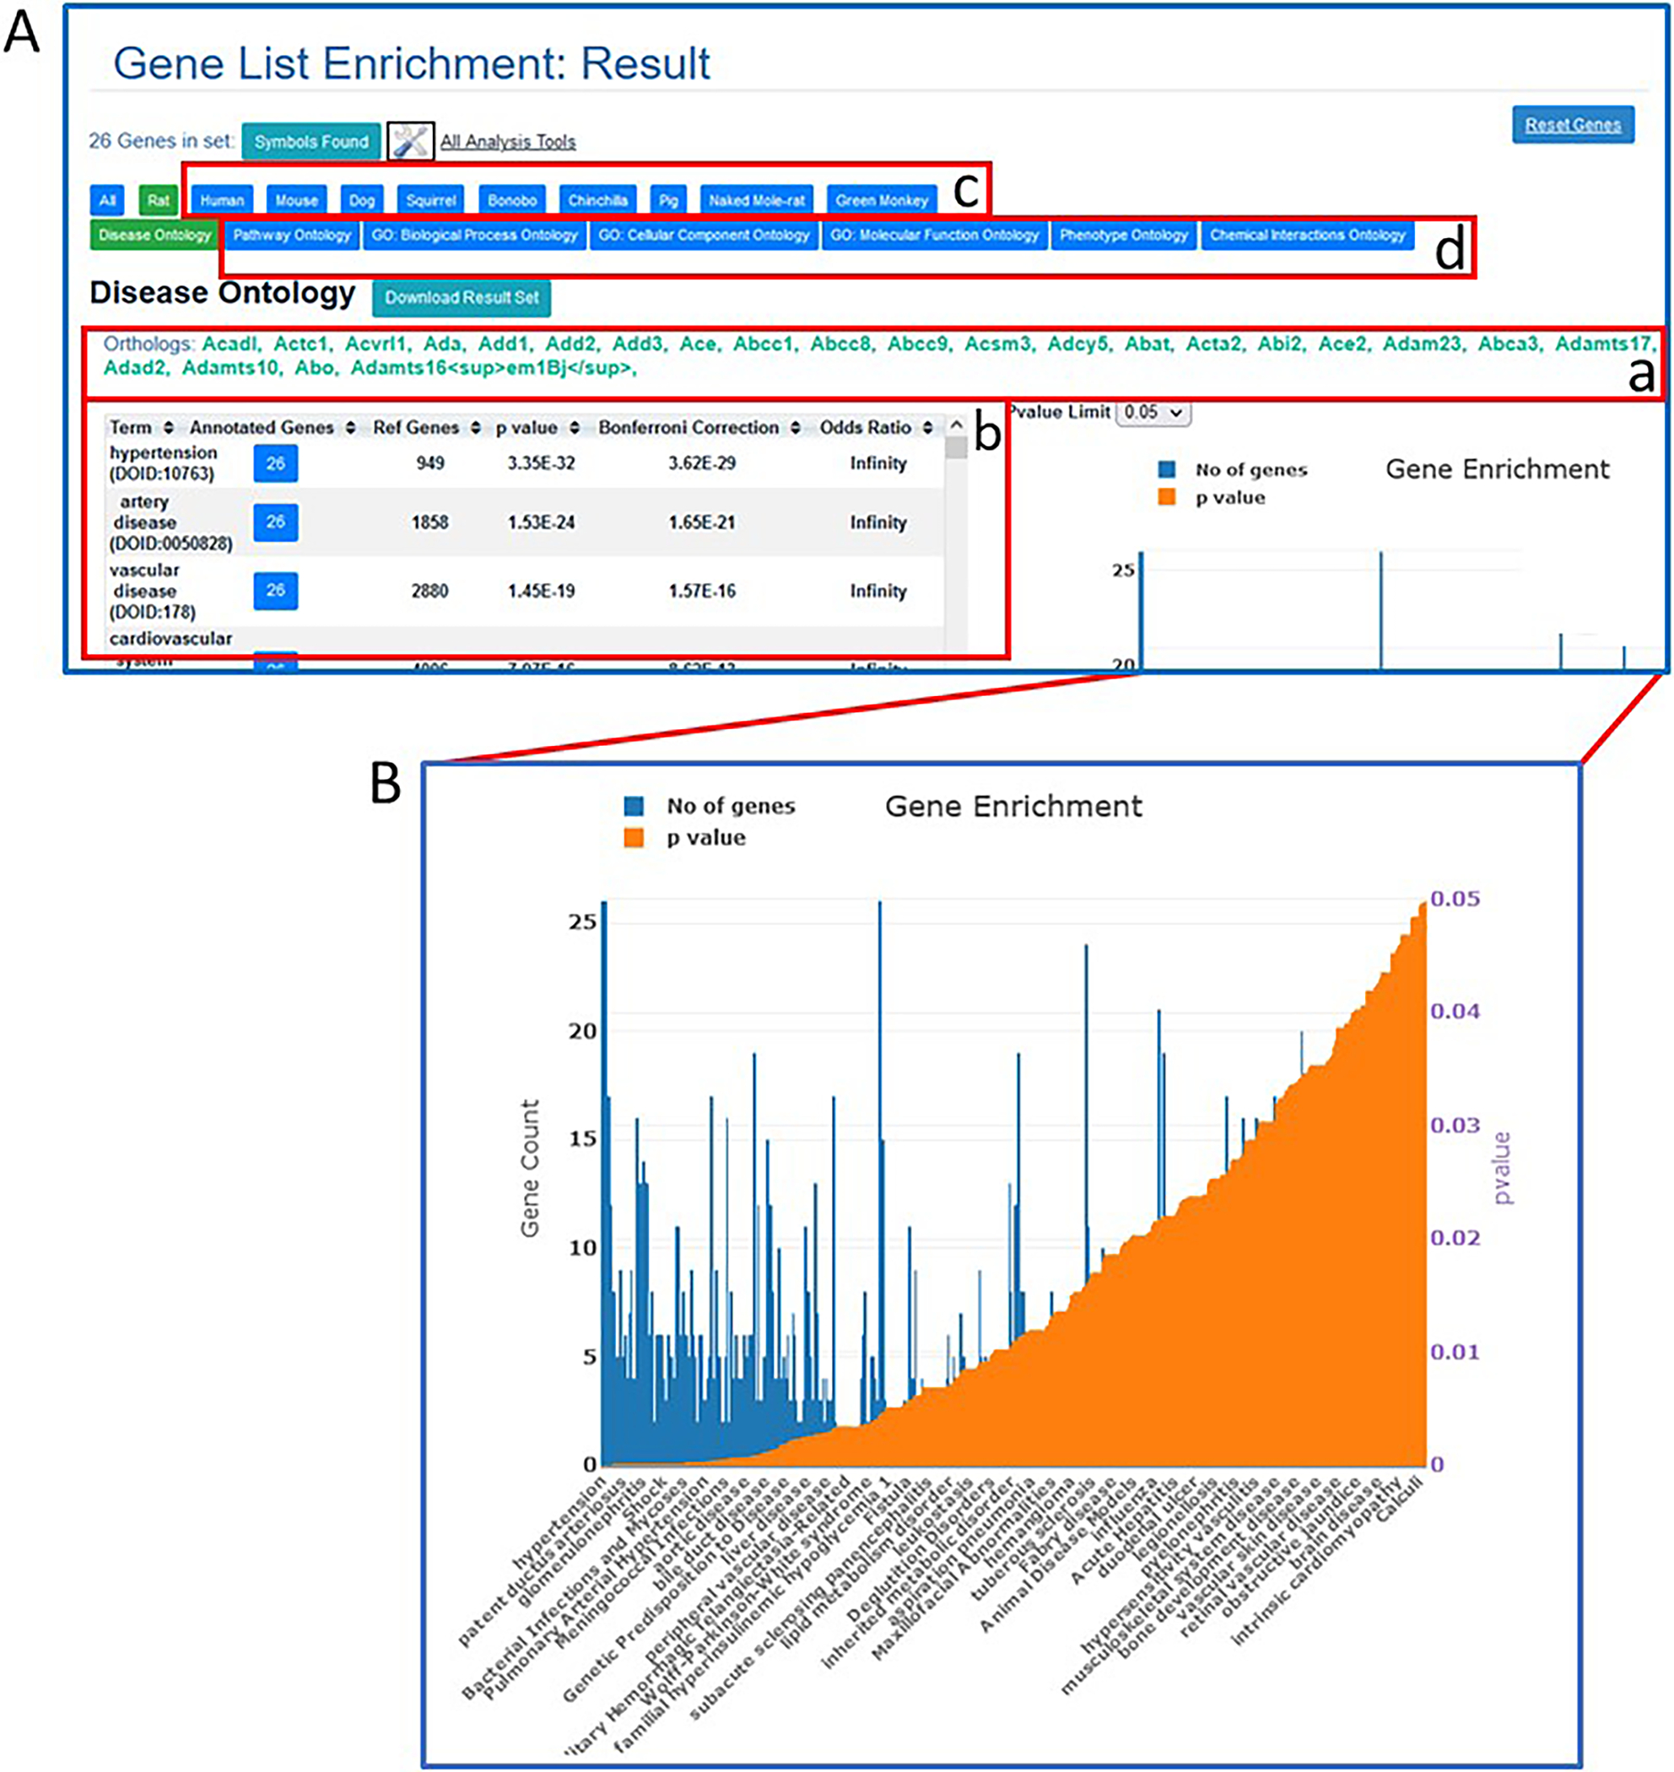Click the hypertension (DOID:10763) term
This screenshot has height=1772, width=1674.
(164, 463)
